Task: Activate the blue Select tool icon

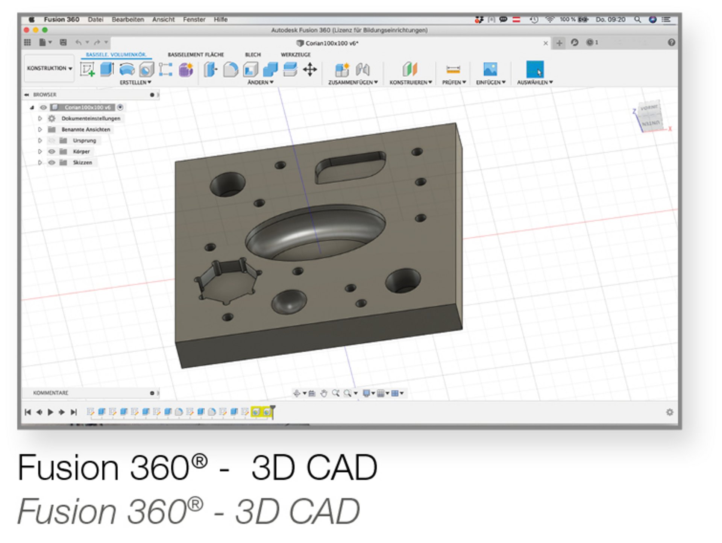Action: click(x=535, y=70)
